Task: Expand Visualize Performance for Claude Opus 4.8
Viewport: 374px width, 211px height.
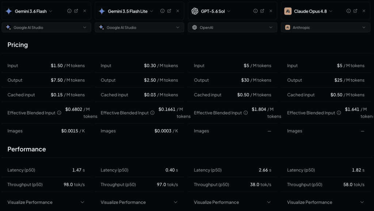Action: [326, 202]
